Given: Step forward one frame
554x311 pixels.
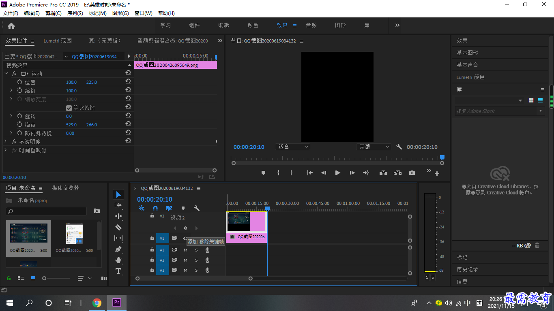Looking at the screenshot, I should tap(352, 173).
